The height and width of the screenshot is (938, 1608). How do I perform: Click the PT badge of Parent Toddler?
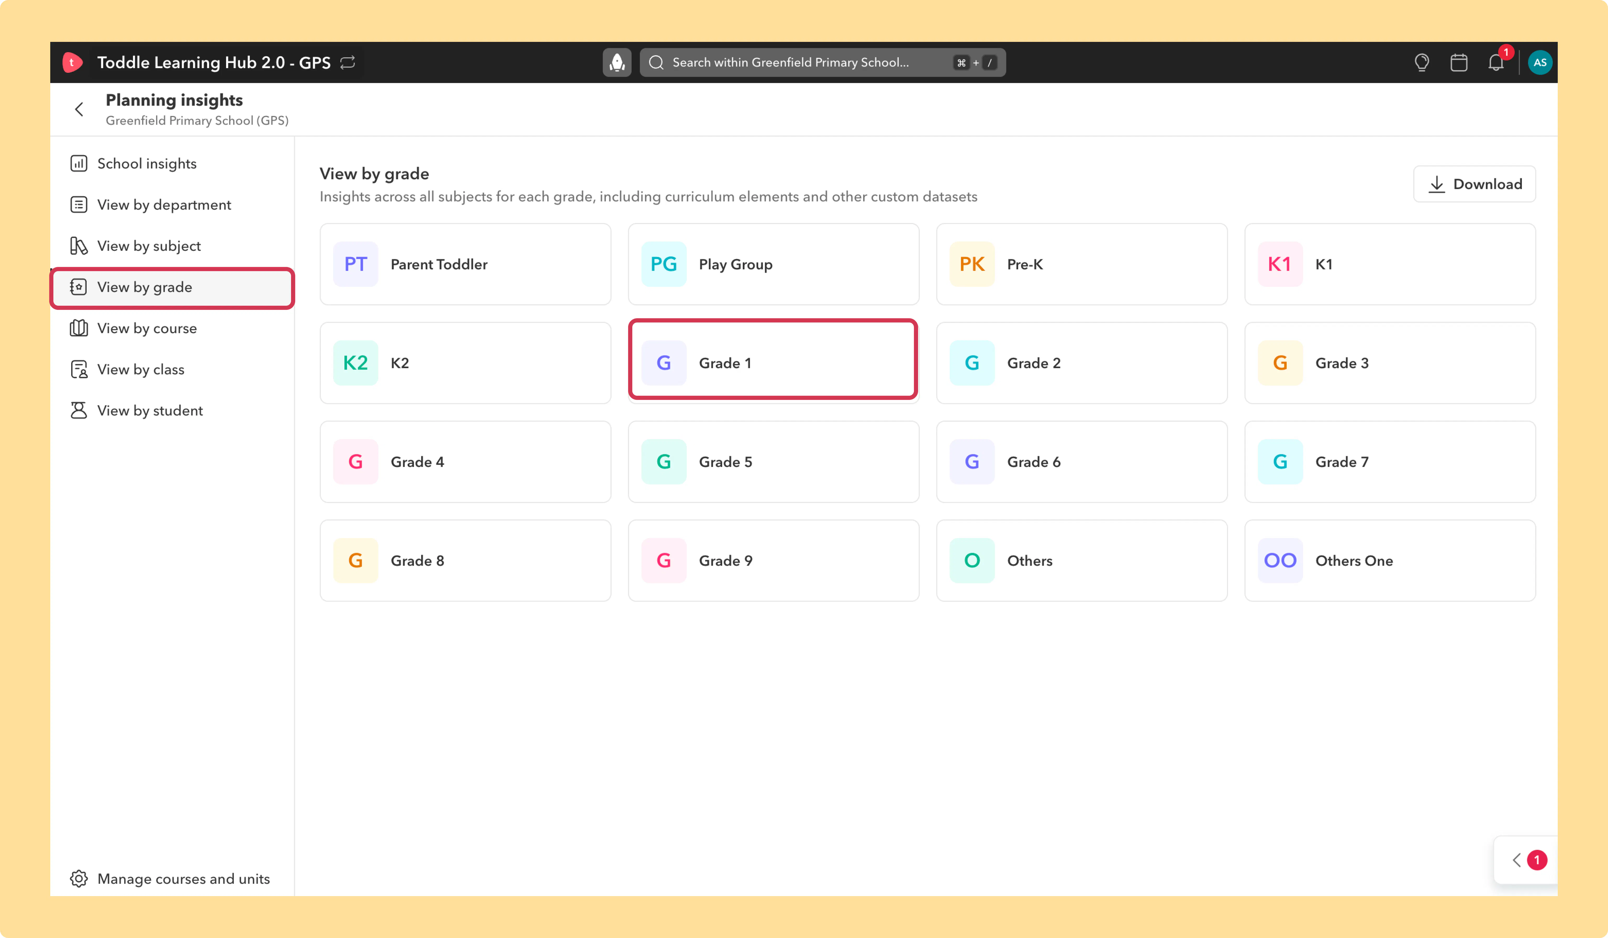(x=355, y=264)
